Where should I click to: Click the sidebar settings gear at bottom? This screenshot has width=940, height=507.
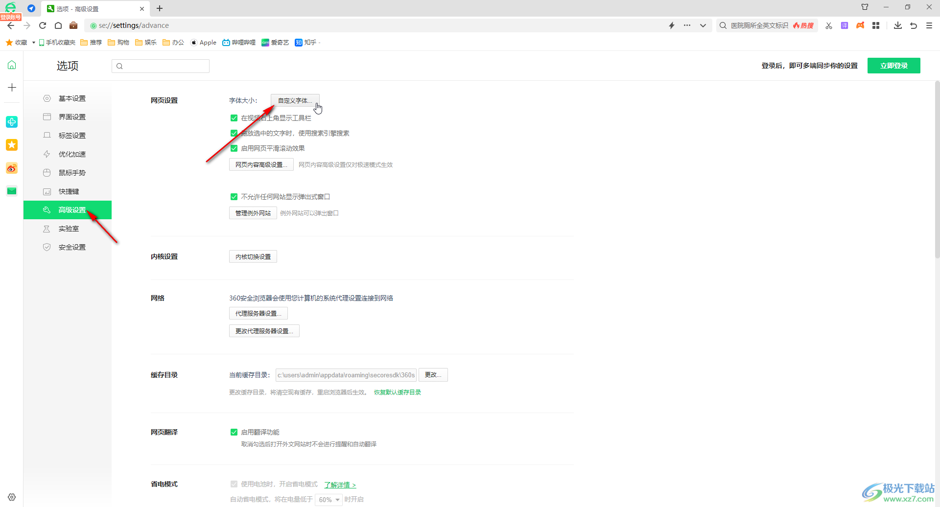click(x=12, y=497)
